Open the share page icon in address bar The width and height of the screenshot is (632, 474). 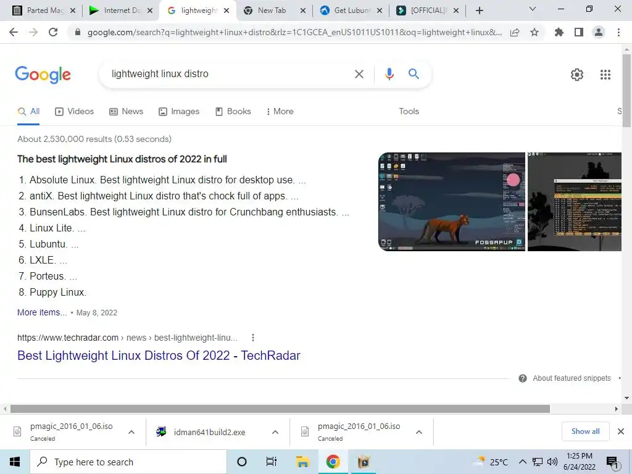pyautogui.click(x=515, y=32)
